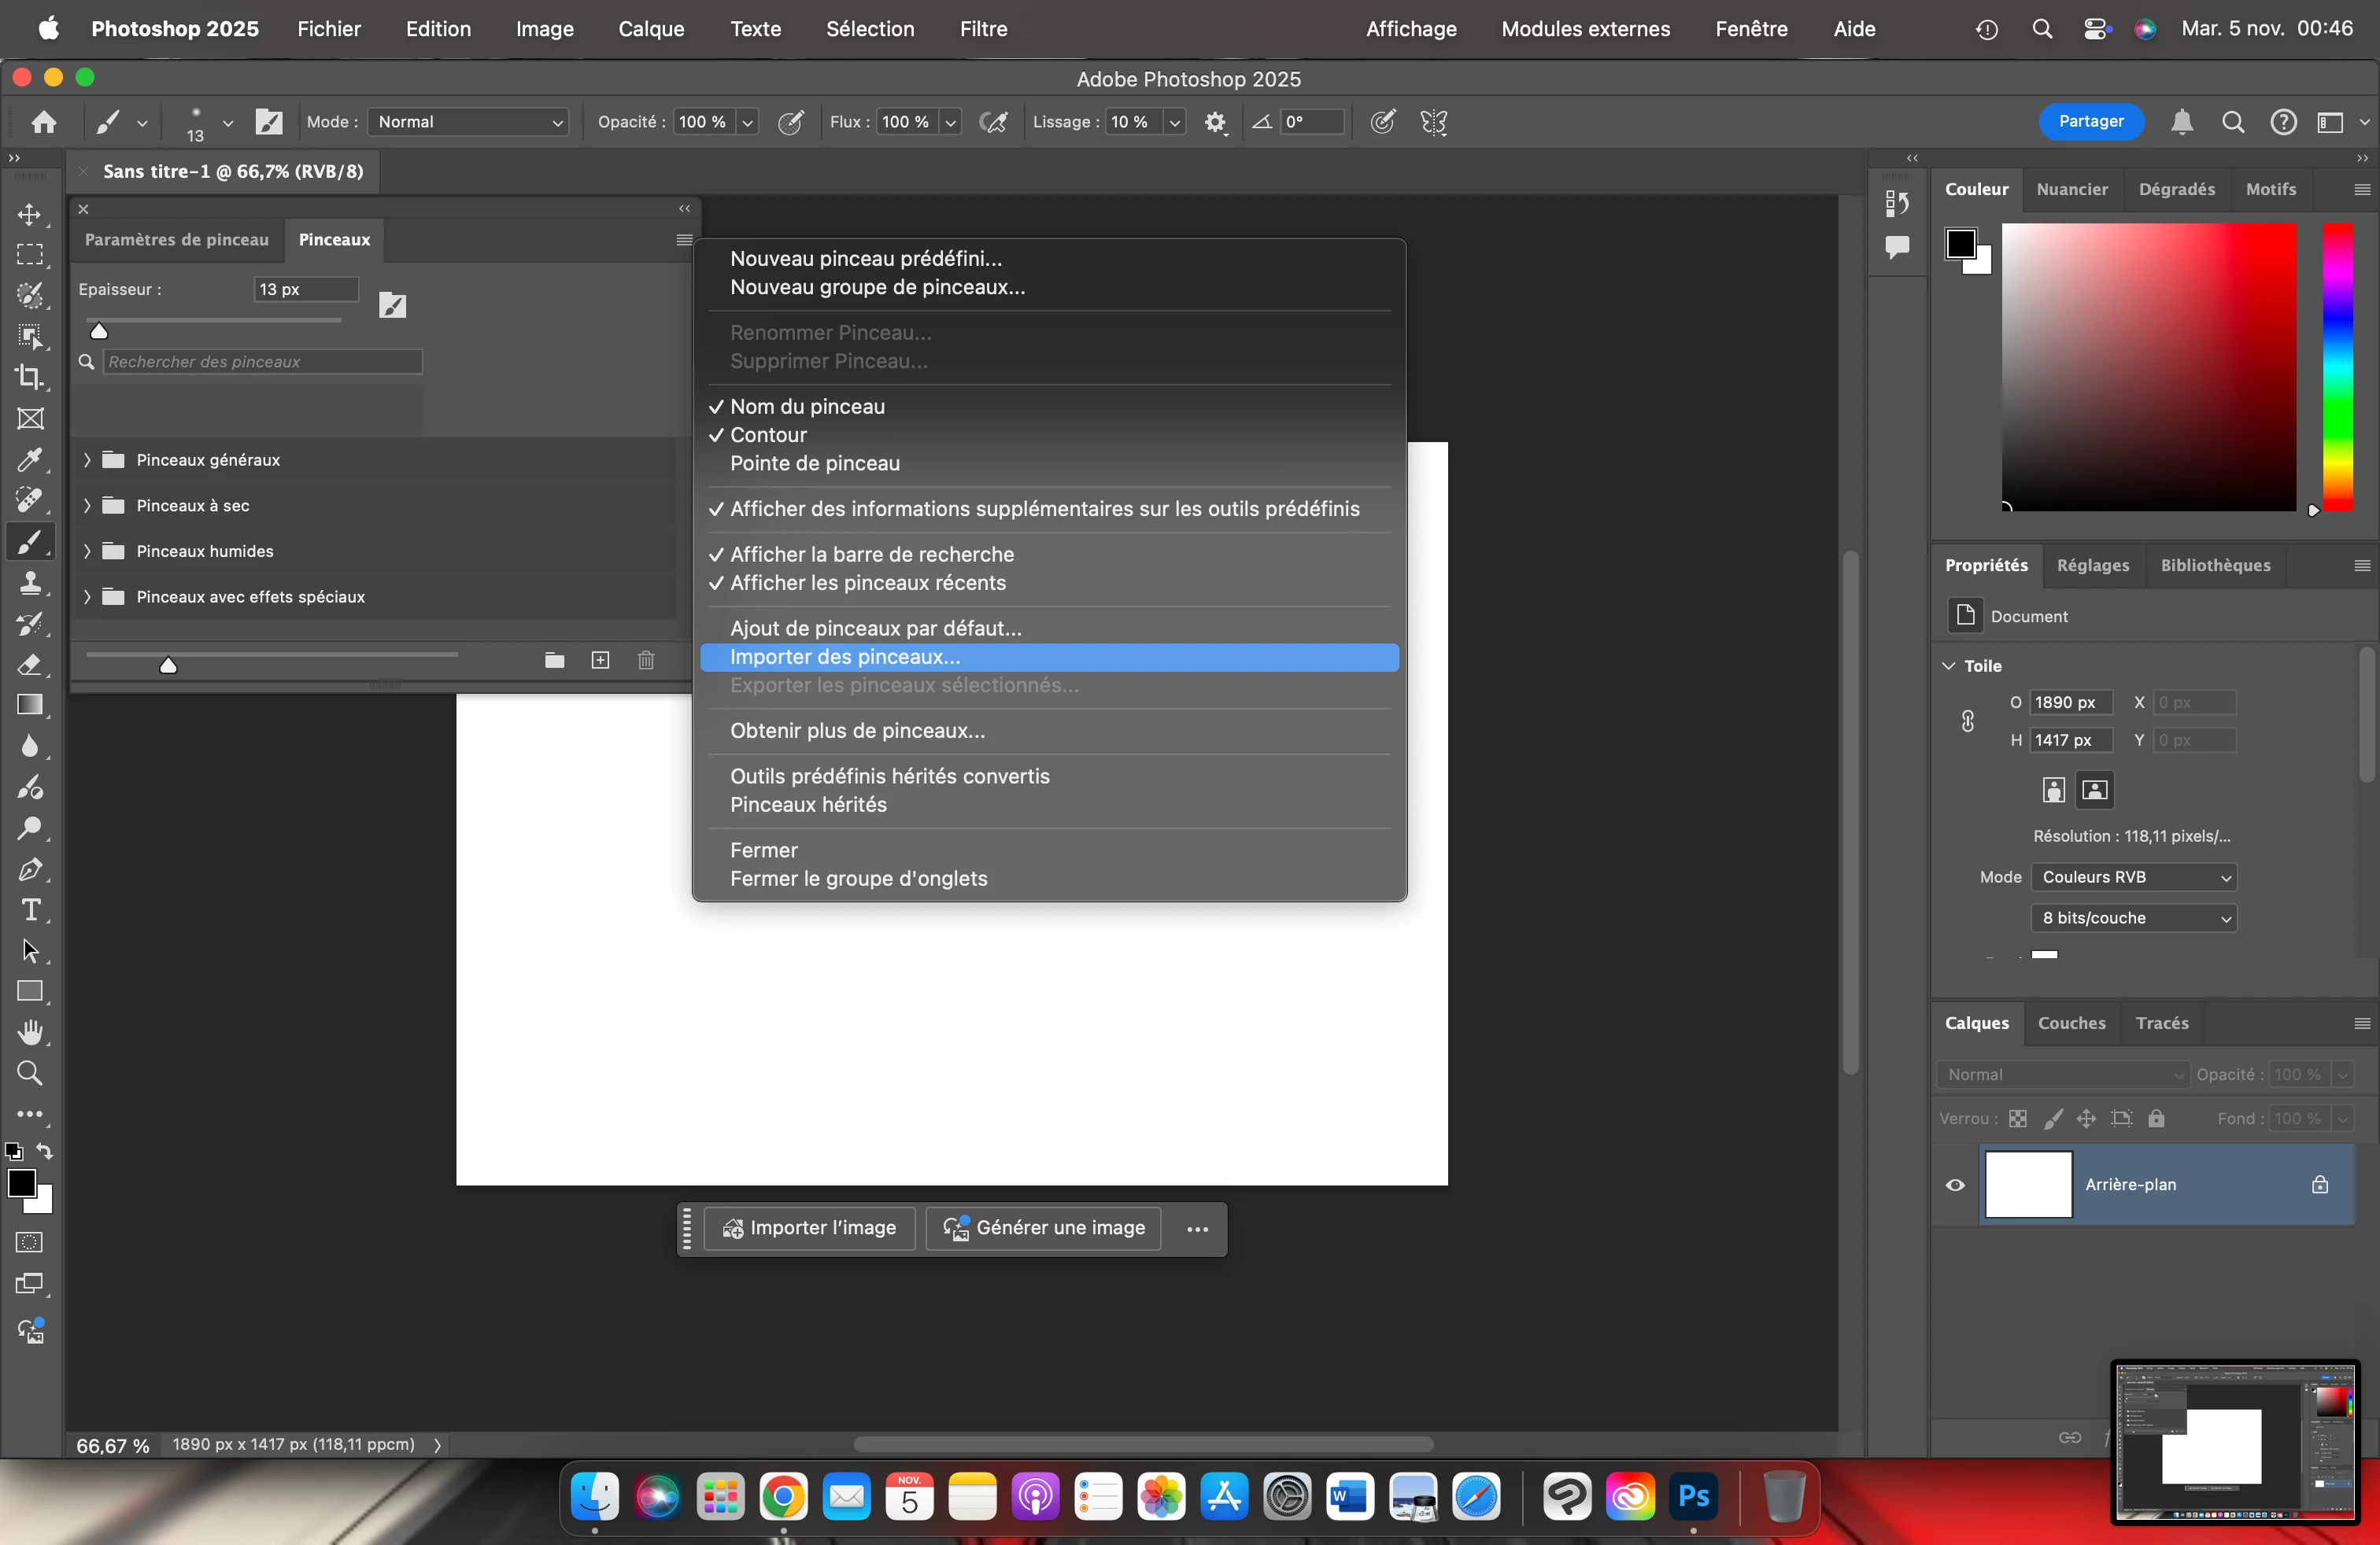Screen dimensions: 2380x1545
Task: Expand the Pinceaux généraux folder
Action: (88, 459)
